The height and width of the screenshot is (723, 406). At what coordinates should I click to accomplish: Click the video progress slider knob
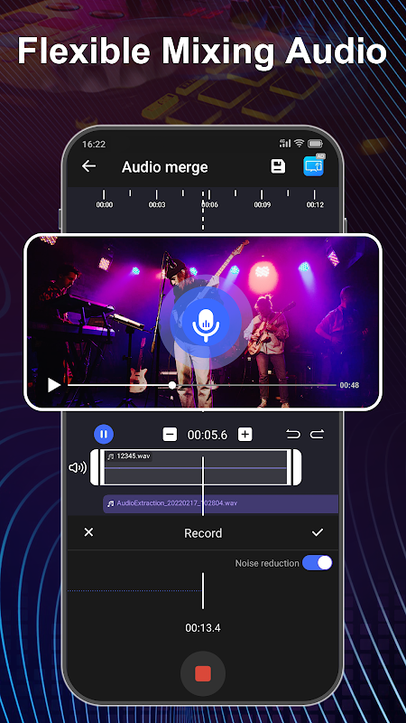coord(172,385)
